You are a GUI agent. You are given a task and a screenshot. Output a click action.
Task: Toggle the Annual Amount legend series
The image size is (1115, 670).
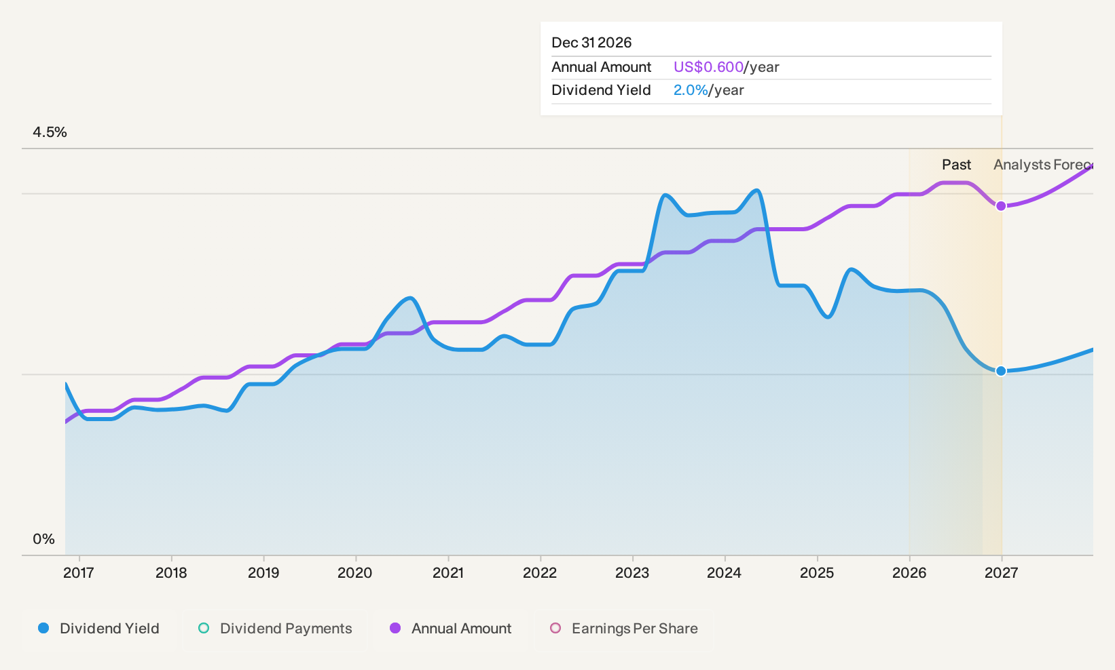451,629
